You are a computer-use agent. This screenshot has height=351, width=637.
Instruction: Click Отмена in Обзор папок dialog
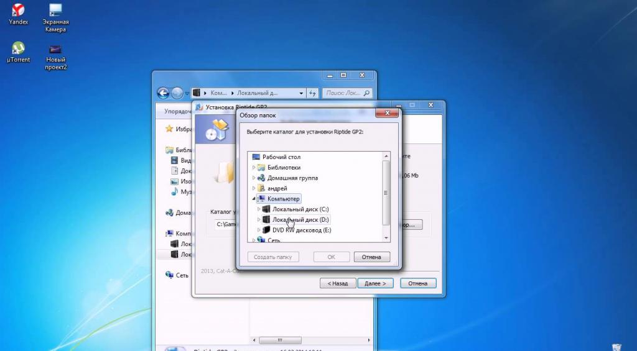pyautogui.click(x=372, y=257)
